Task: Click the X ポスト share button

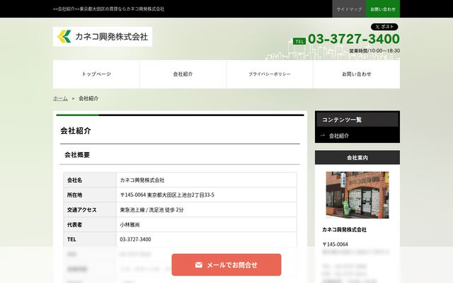Action: pyautogui.click(x=384, y=27)
